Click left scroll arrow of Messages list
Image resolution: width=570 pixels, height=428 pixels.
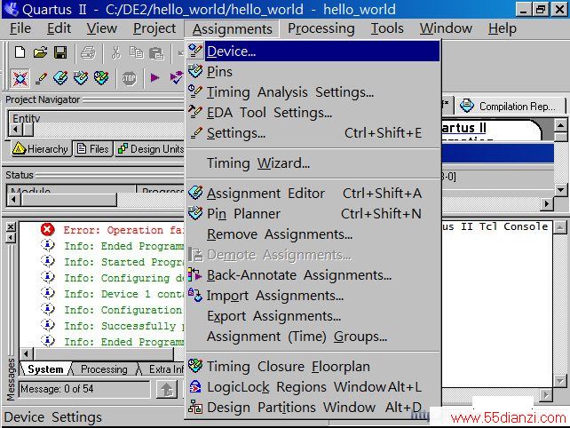tap(26, 353)
